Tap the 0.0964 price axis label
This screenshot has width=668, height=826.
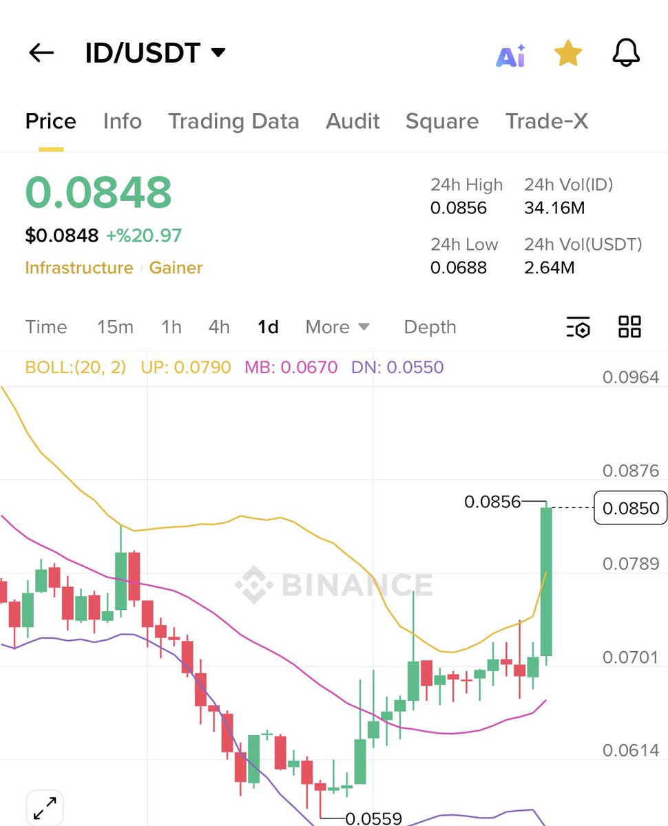[631, 377]
